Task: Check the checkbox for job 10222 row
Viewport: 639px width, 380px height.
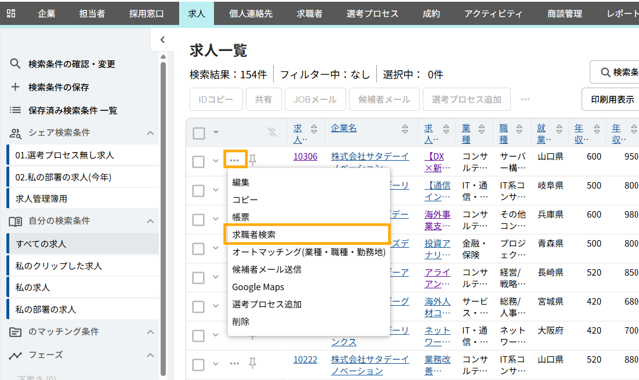Action: tap(199, 364)
